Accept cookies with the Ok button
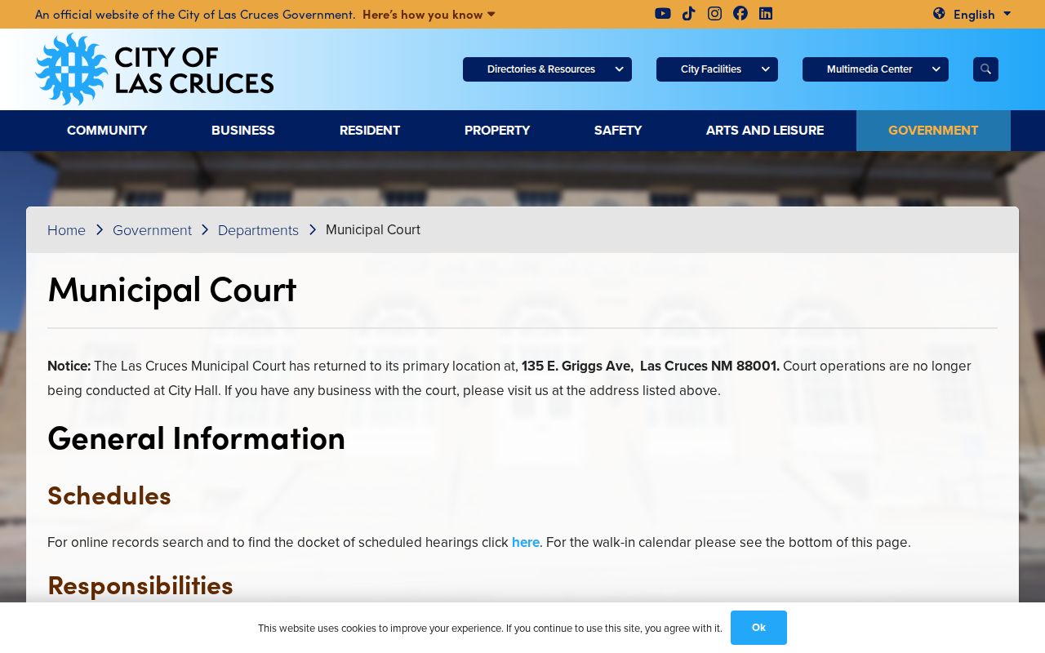This screenshot has width=1045, height=653. (758, 628)
